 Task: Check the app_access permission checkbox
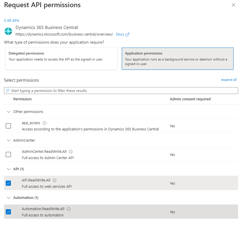(x=8, y=126)
